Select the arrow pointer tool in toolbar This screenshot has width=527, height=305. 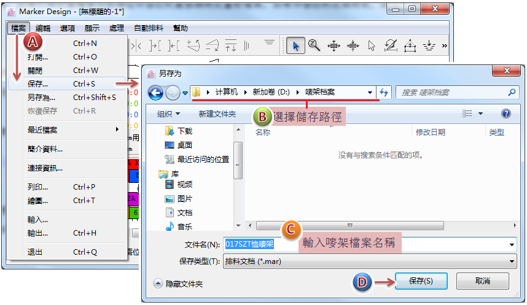(x=296, y=45)
